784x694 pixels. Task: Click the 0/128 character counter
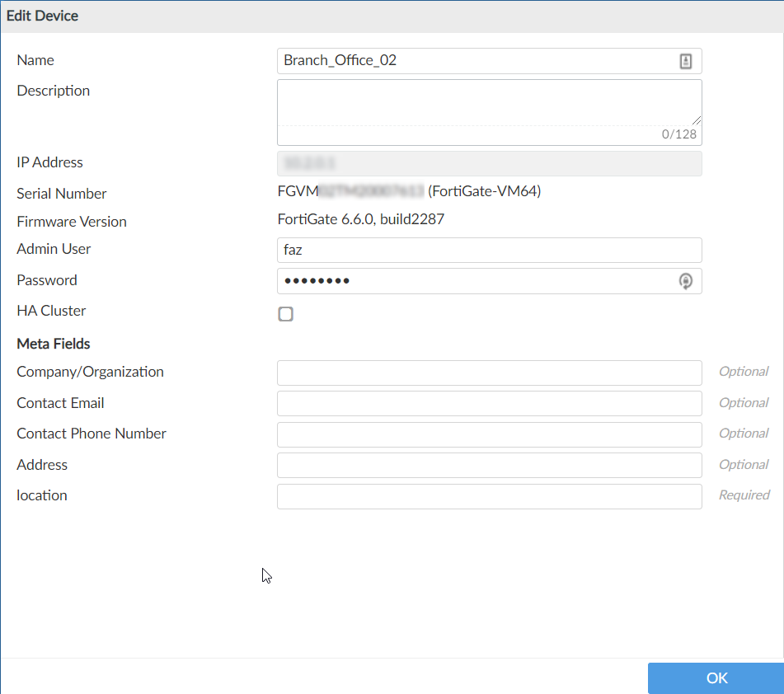click(x=678, y=134)
